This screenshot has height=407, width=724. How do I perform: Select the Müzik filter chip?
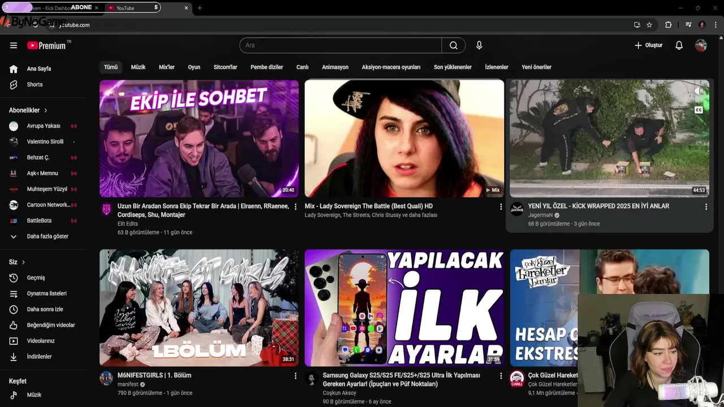pyautogui.click(x=138, y=67)
